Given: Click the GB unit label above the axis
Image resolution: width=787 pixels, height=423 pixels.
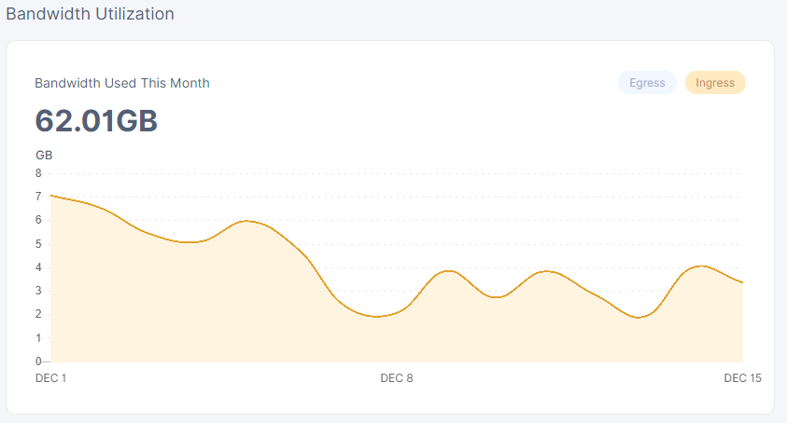Looking at the screenshot, I should (44, 155).
